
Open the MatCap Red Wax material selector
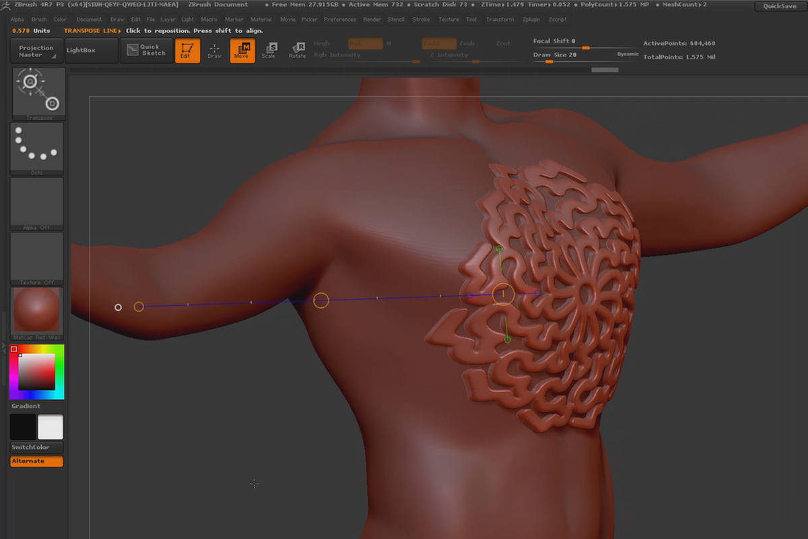[x=37, y=314]
